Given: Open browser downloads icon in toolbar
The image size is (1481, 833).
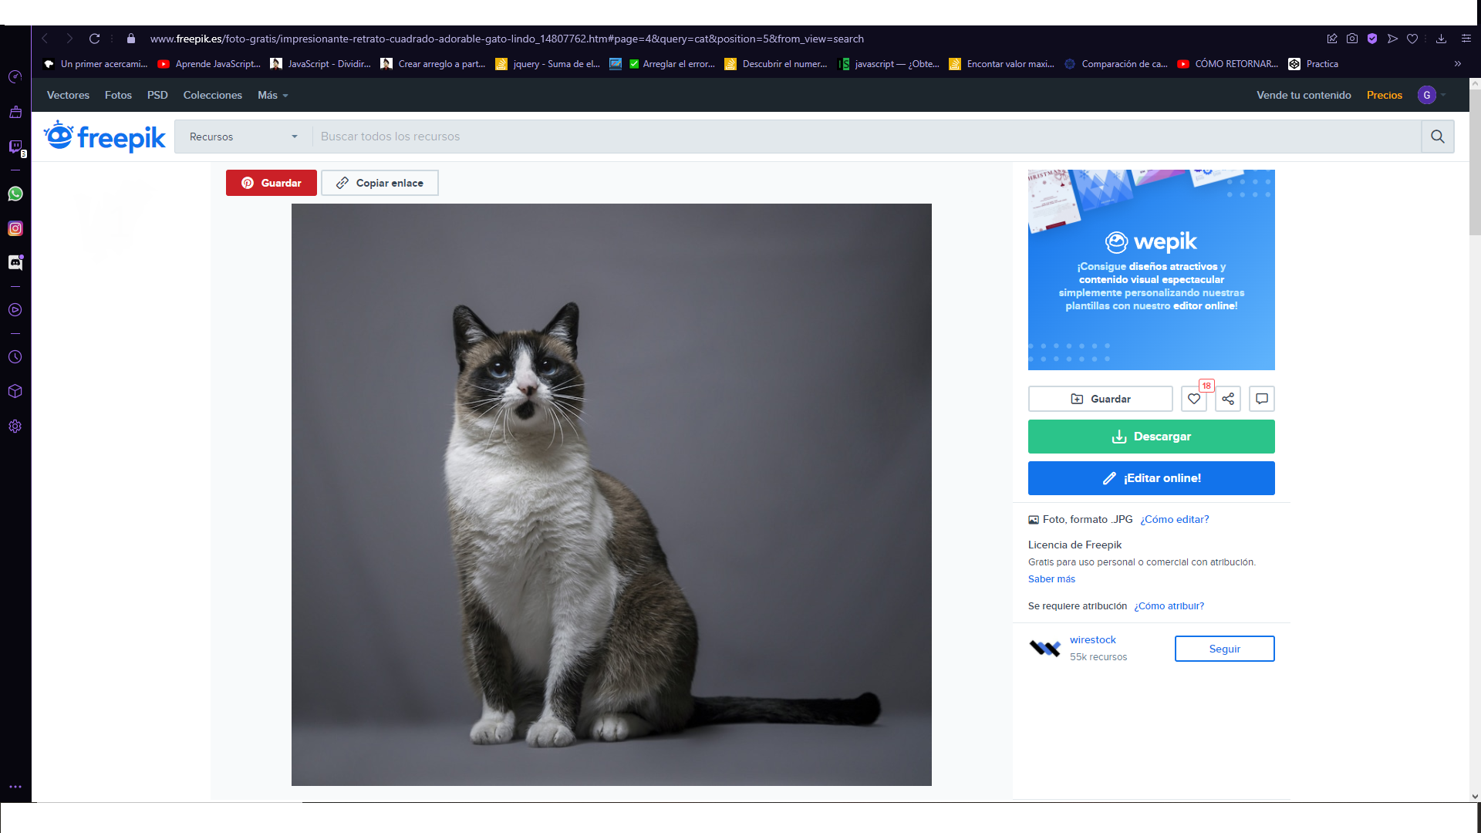Looking at the screenshot, I should [x=1441, y=39].
